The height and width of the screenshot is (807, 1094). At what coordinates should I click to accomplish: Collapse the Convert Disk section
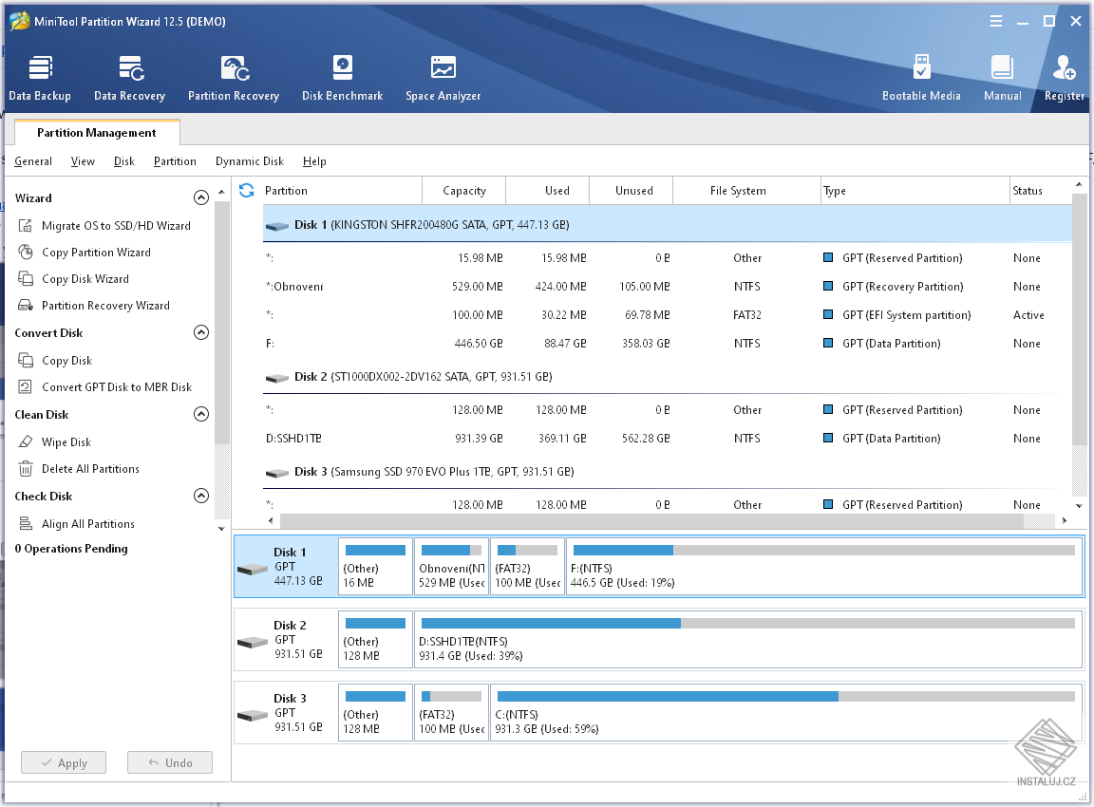tap(200, 333)
